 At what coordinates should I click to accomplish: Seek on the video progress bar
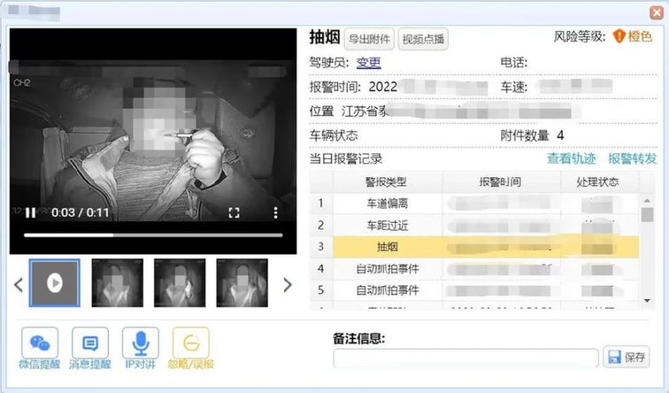click(x=152, y=235)
